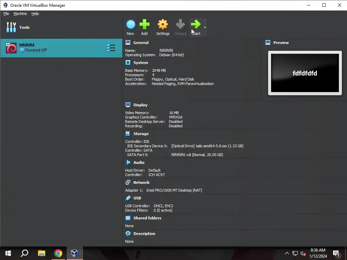Click the VirtualBox taskbar icon
Viewport: 347px width, 260px height.
74,253
